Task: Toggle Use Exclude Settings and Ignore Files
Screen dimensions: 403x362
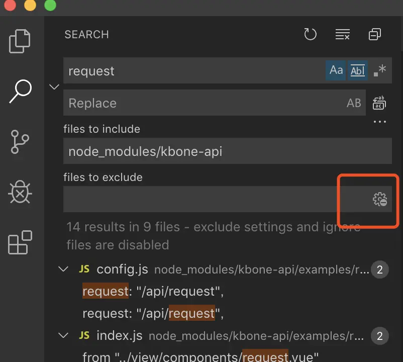Action: [x=380, y=199]
